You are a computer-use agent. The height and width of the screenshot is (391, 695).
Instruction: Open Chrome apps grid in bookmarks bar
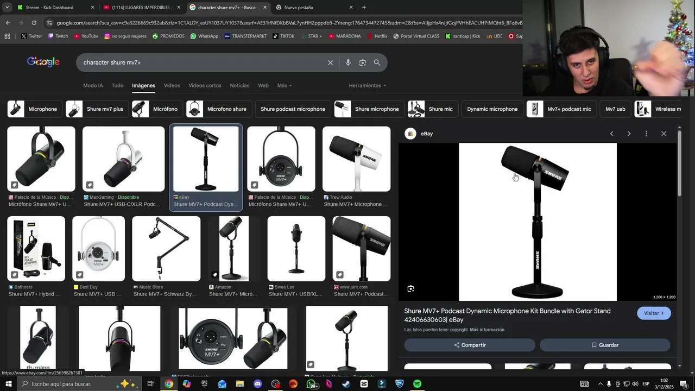point(7,36)
